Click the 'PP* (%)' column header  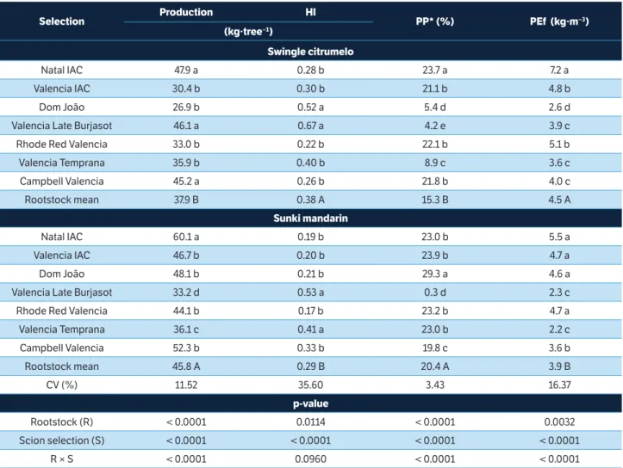pyautogui.click(x=434, y=22)
